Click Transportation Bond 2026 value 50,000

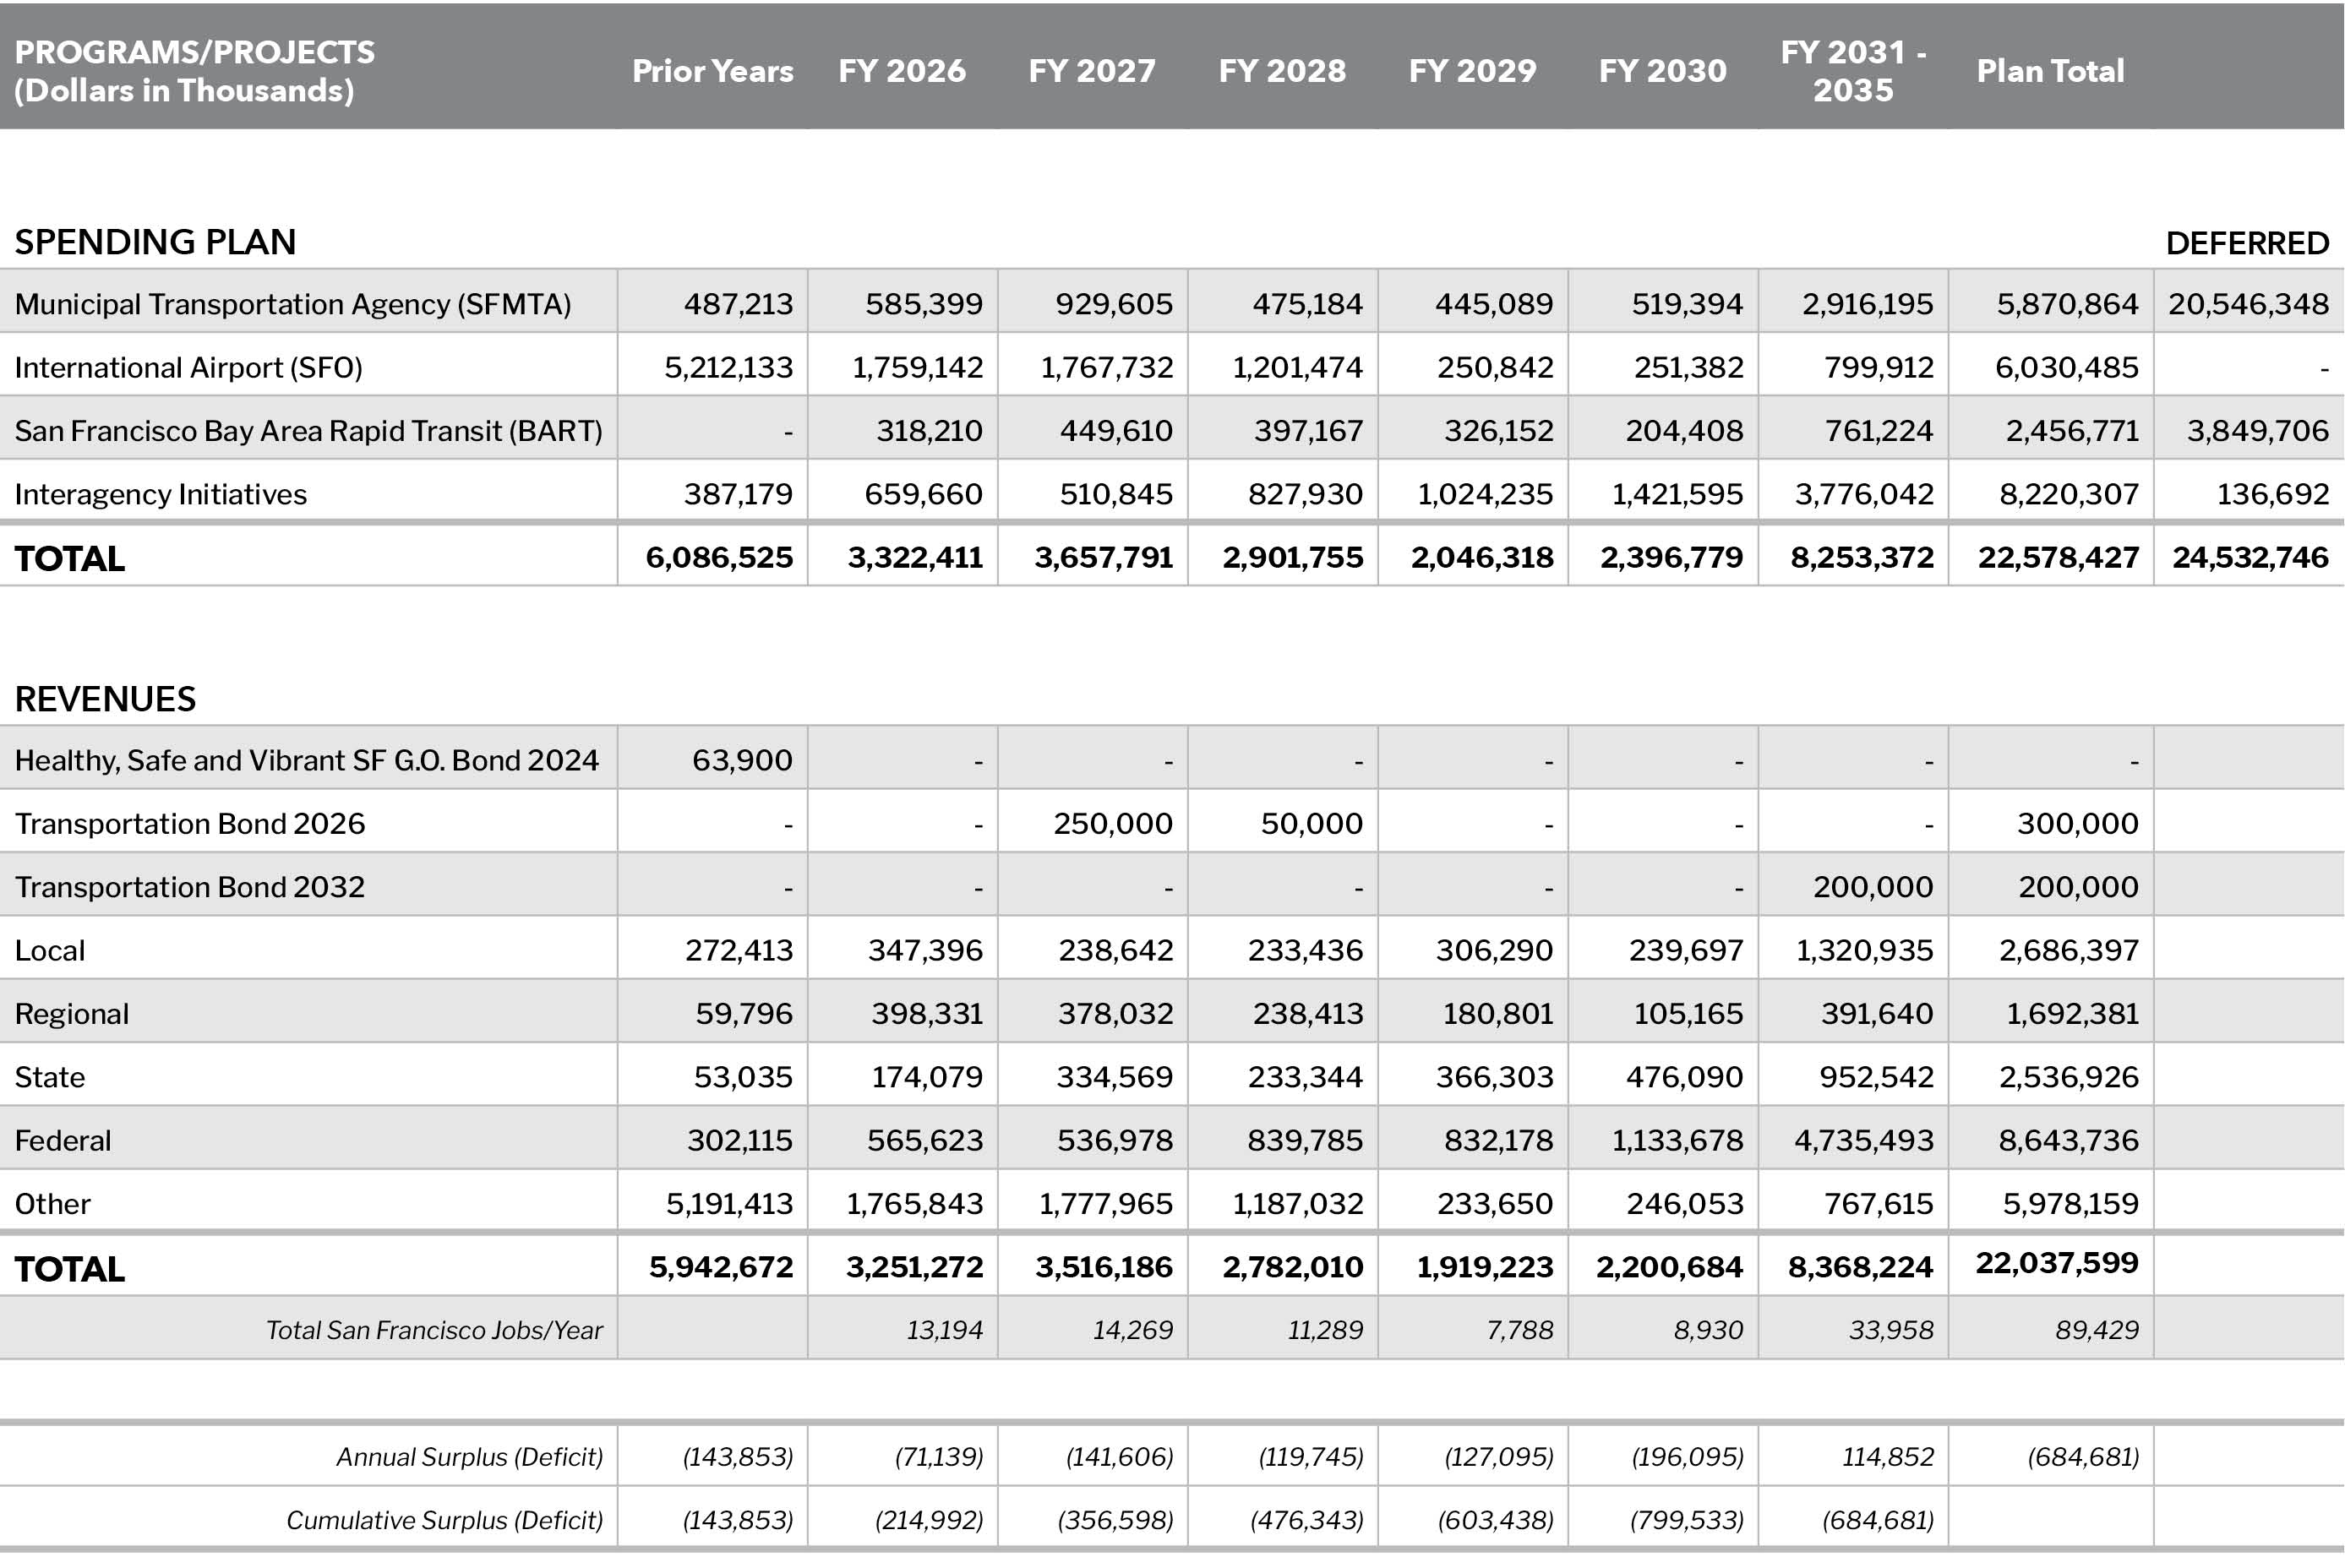click(x=1311, y=824)
